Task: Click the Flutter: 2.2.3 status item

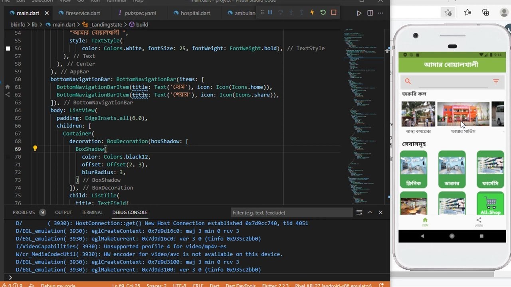Action: click(275, 285)
